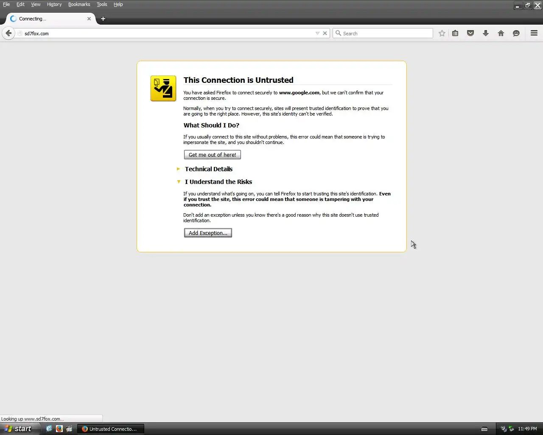Open a new tab with plus button
Screen dimensions: 543x435
tap(103, 19)
